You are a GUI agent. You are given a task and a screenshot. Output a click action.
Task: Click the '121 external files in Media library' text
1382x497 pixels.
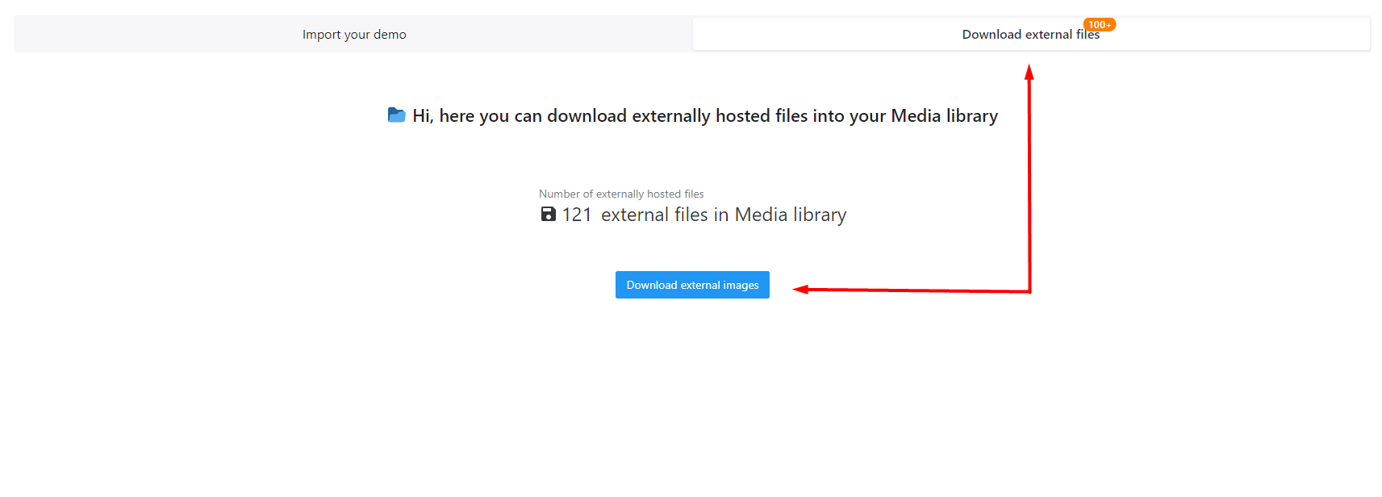click(704, 215)
